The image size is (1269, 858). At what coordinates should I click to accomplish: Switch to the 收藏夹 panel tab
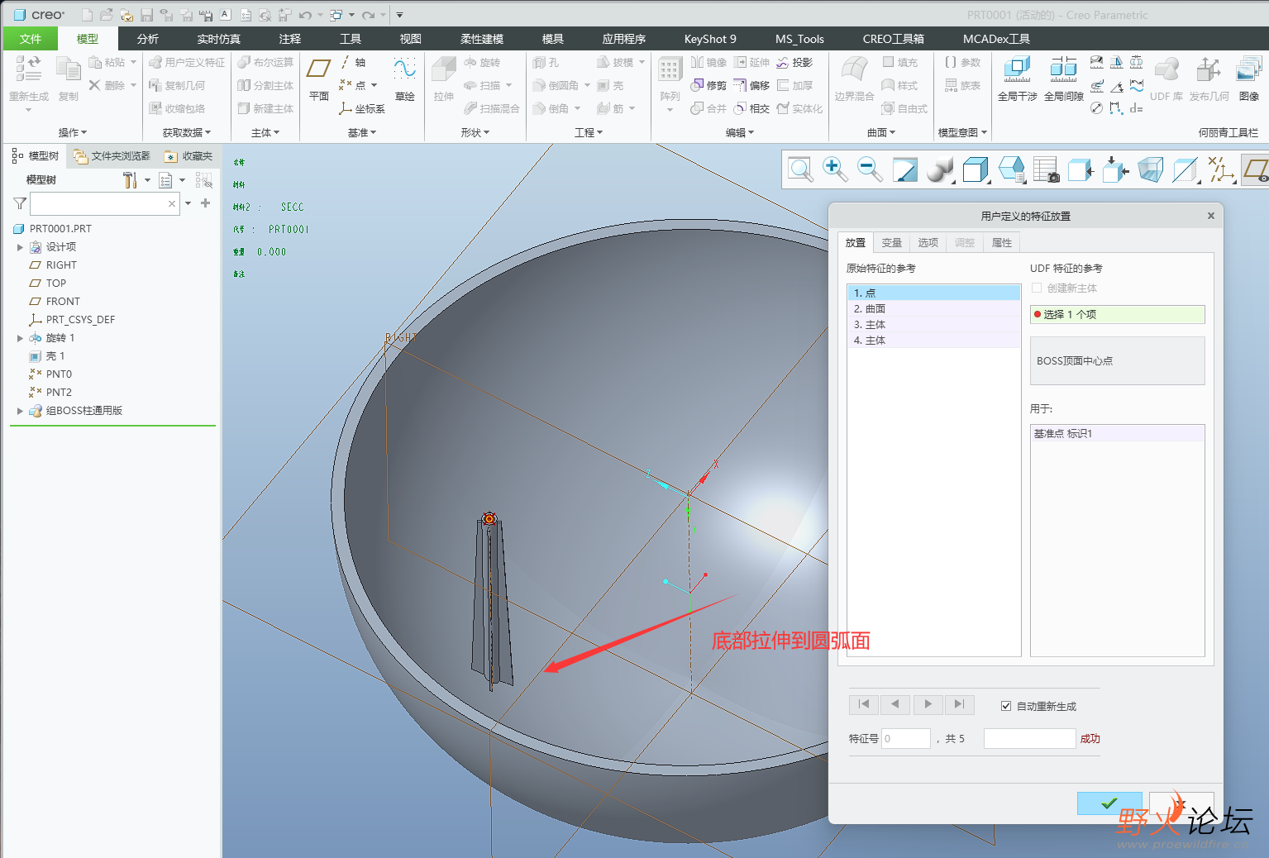click(188, 156)
